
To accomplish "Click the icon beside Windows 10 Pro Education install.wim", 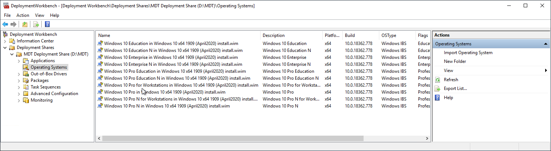I will (x=100, y=71).
